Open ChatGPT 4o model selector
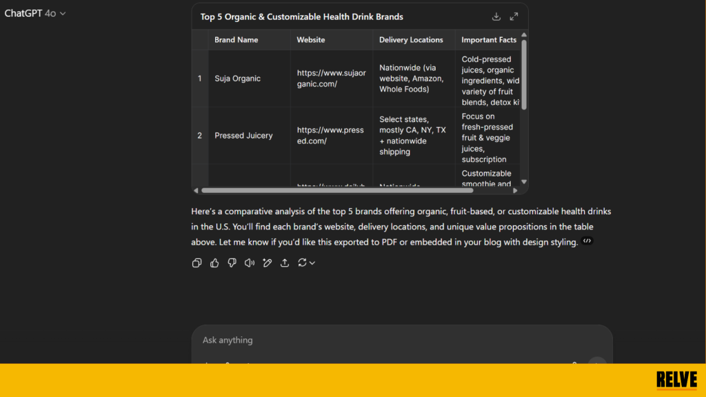Screen dimensions: 706x397 (x=35, y=14)
